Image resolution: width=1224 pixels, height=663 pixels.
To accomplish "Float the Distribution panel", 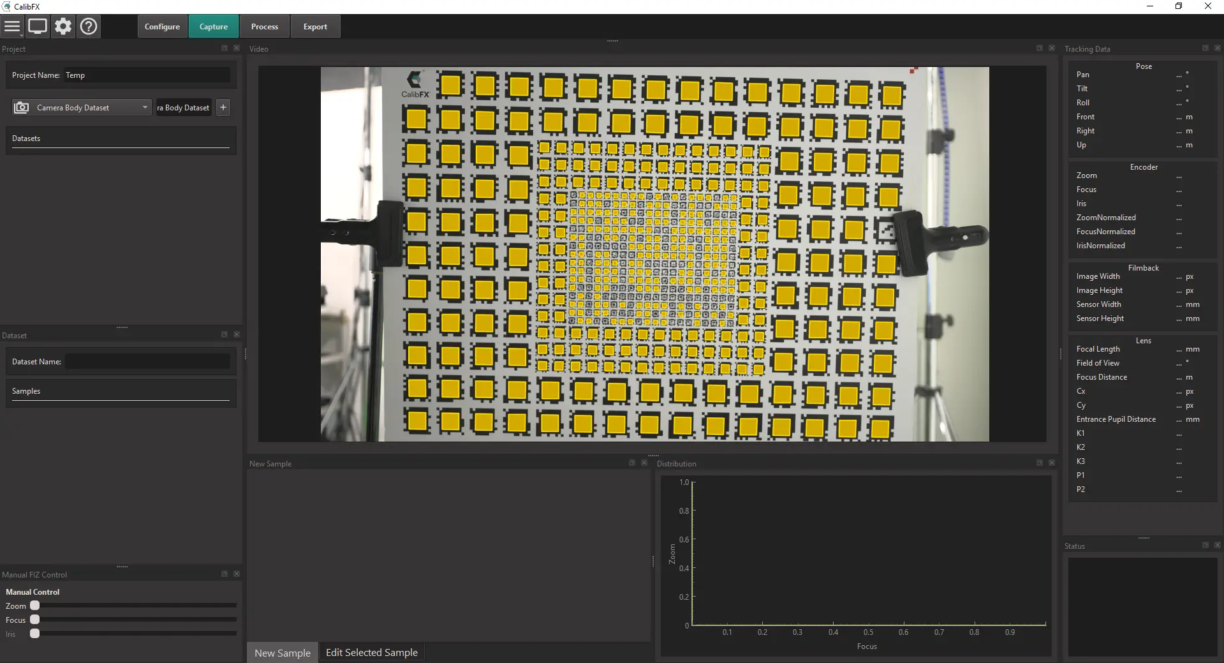I will (x=1040, y=463).
